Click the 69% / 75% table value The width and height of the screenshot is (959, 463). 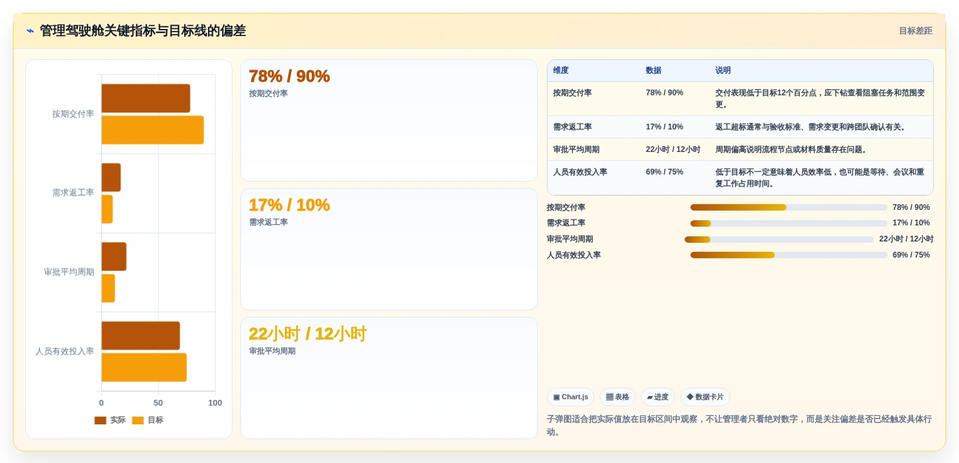pyautogui.click(x=665, y=172)
